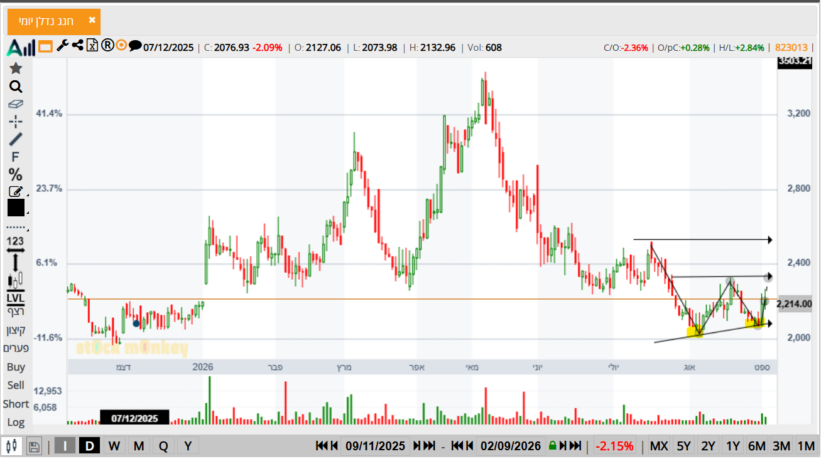Choose the trend line drawing tool
Image resolution: width=821 pixels, height=459 pixels.
tap(16, 139)
